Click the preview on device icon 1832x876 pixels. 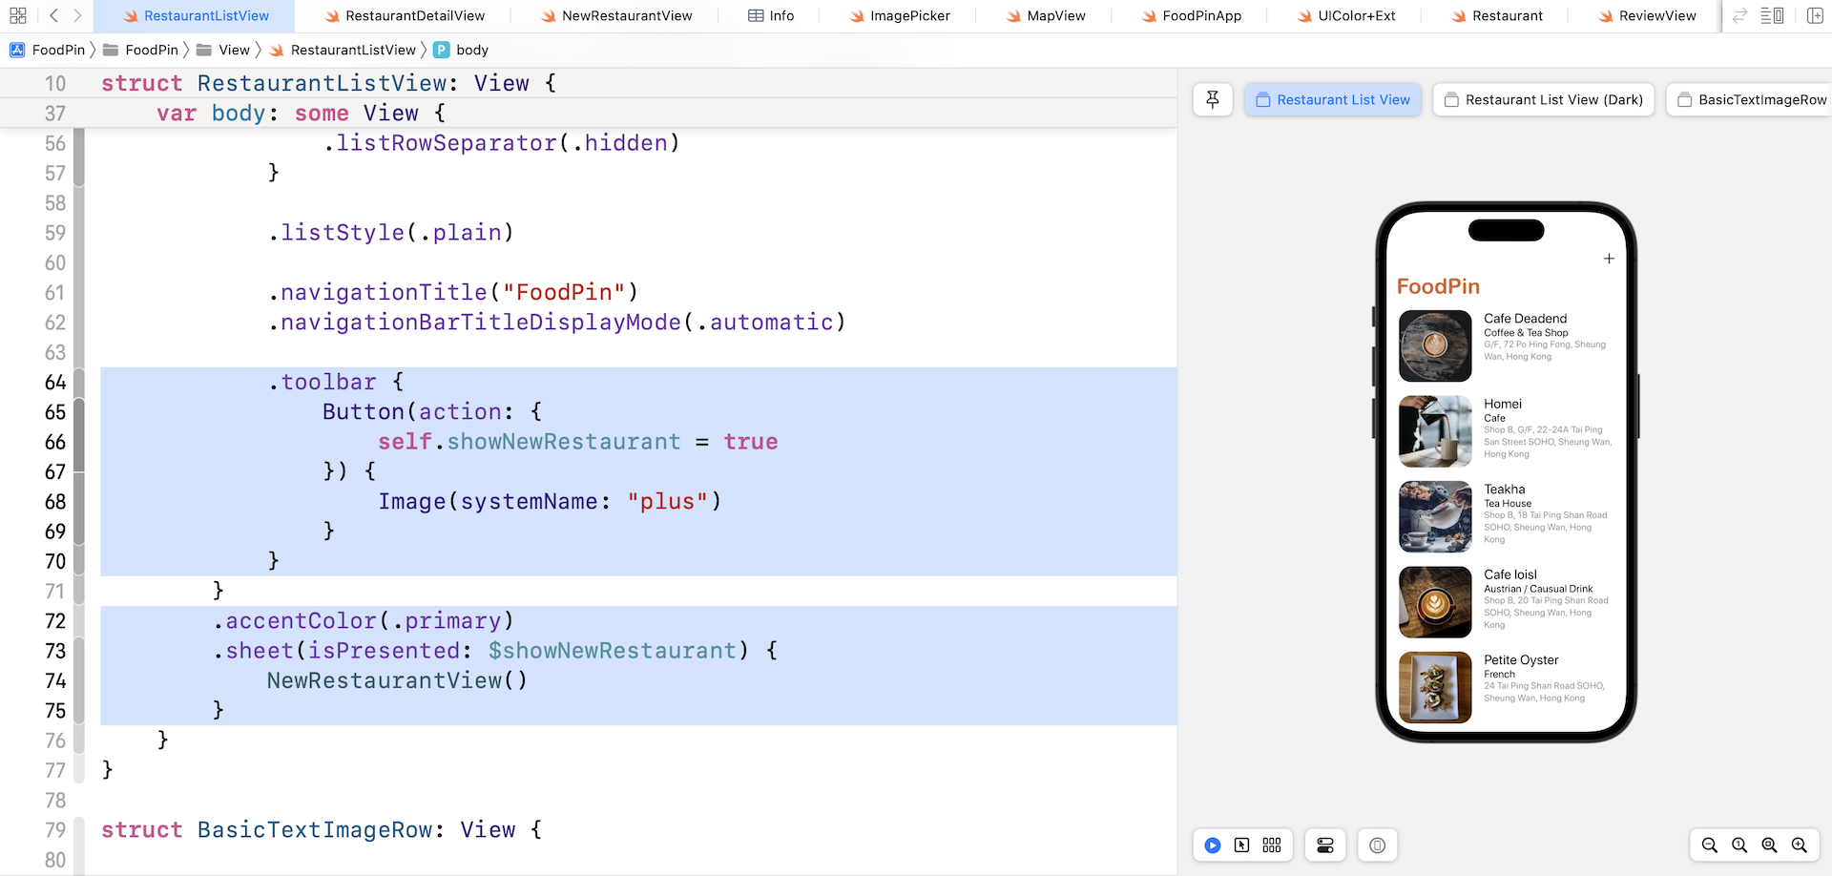pyautogui.click(x=1377, y=845)
